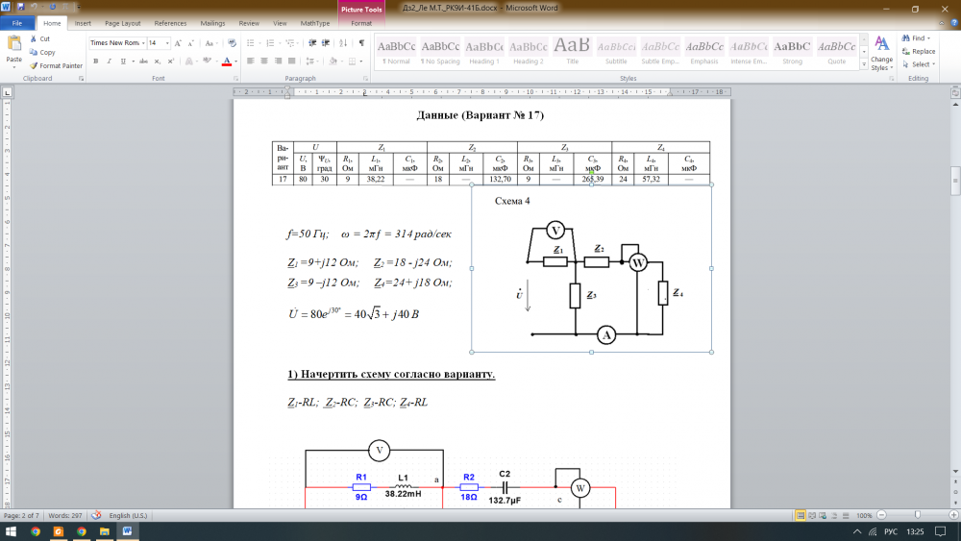Expand the Styles gallery with More arrow
Image resolution: width=961 pixels, height=541 pixels.
tap(865, 64)
